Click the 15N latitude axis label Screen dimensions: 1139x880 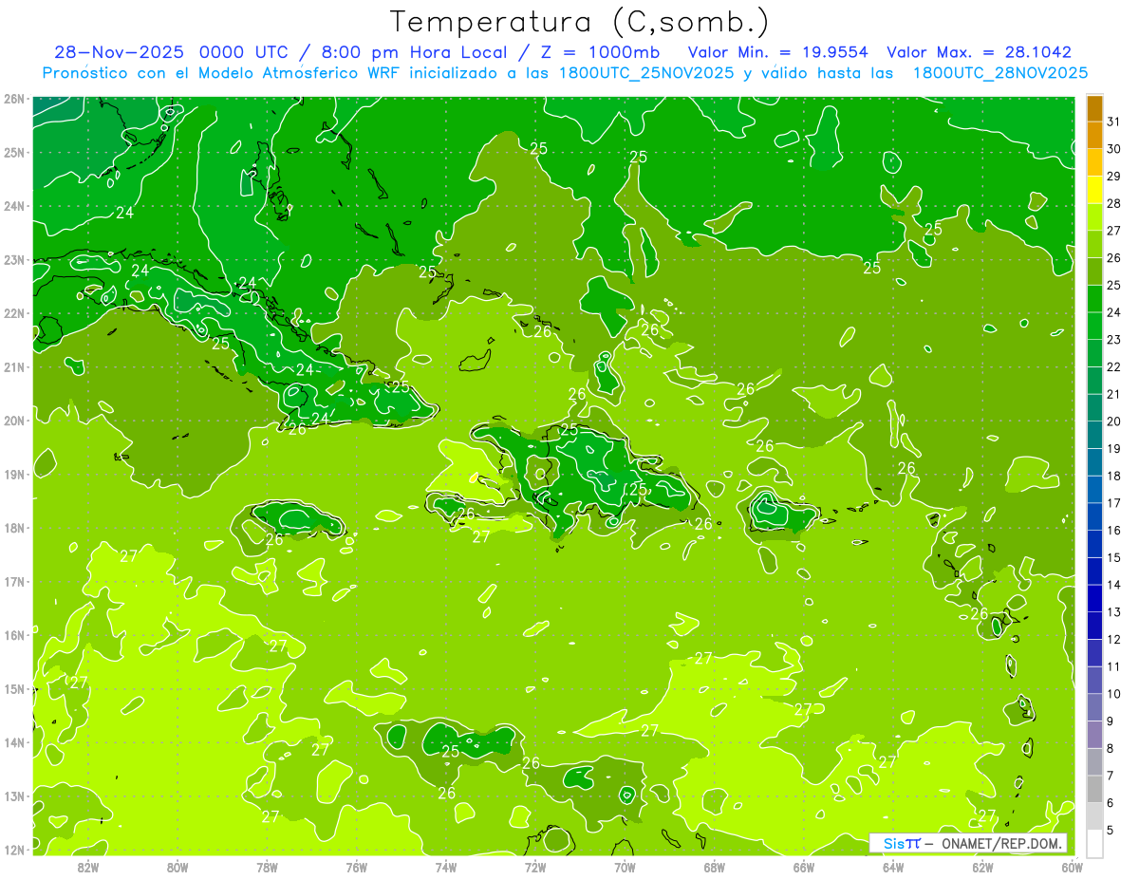click(x=13, y=689)
